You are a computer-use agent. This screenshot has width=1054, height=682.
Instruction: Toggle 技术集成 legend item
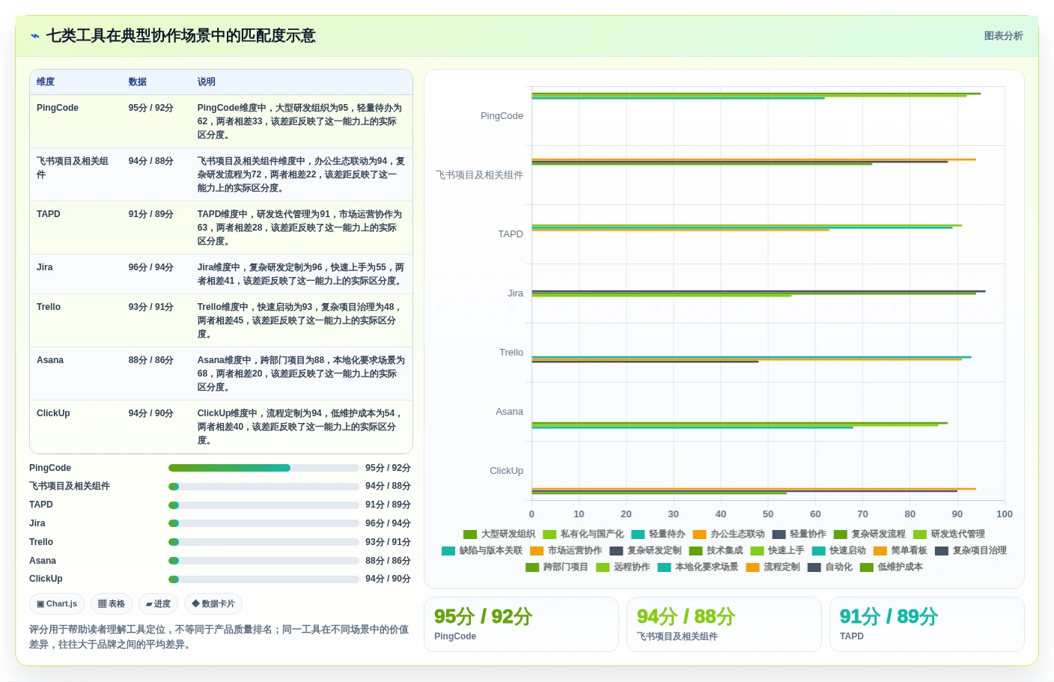point(716,550)
